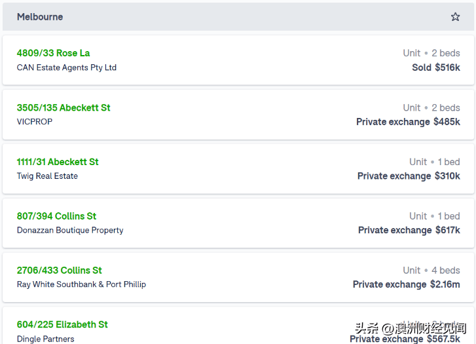Click the Sold $516k result
This screenshot has height=344, width=476.
tap(436, 67)
